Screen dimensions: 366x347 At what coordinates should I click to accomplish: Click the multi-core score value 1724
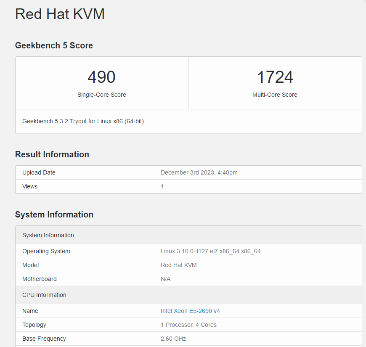[275, 77]
